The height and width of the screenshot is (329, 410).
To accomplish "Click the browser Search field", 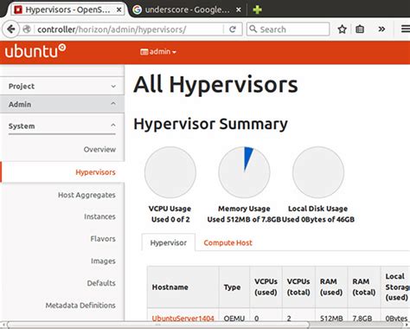I will [x=288, y=29].
